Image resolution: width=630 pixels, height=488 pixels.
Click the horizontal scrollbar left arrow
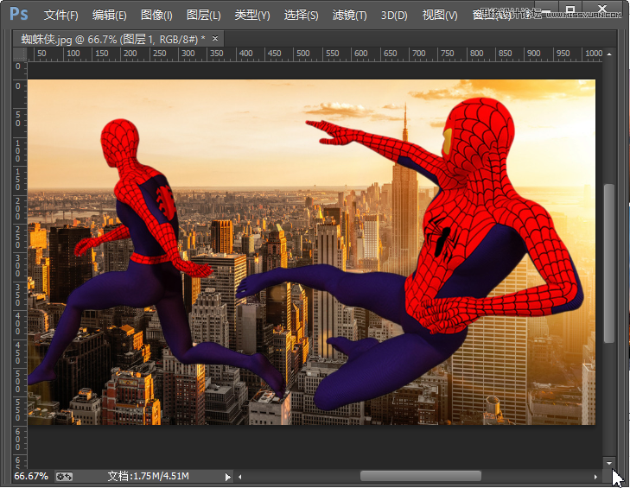[240, 477]
